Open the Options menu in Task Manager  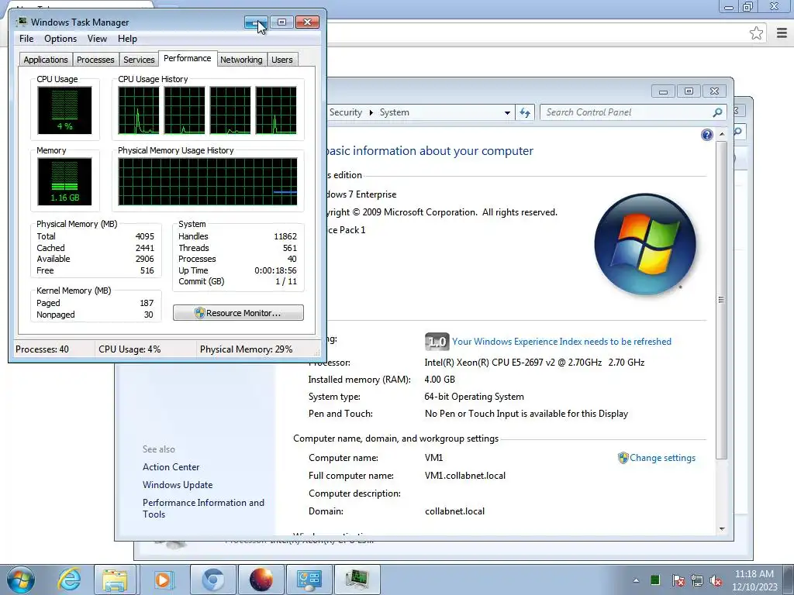click(60, 39)
